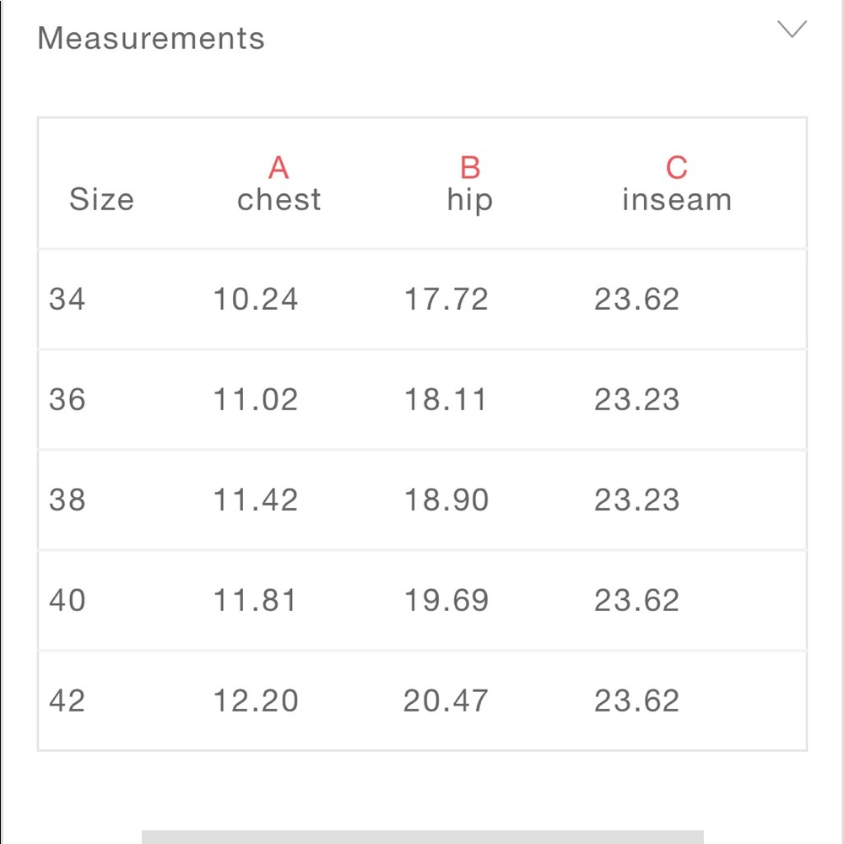Select the hip column label

pyautogui.click(x=470, y=200)
